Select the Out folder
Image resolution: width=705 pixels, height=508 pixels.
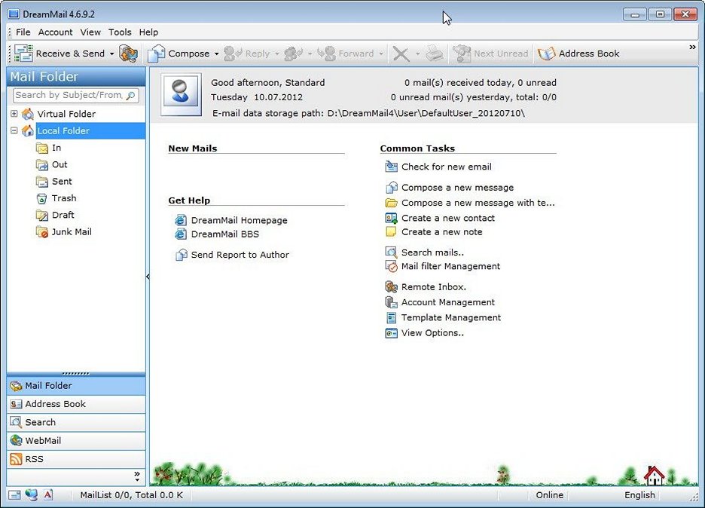[x=60, y=164]
